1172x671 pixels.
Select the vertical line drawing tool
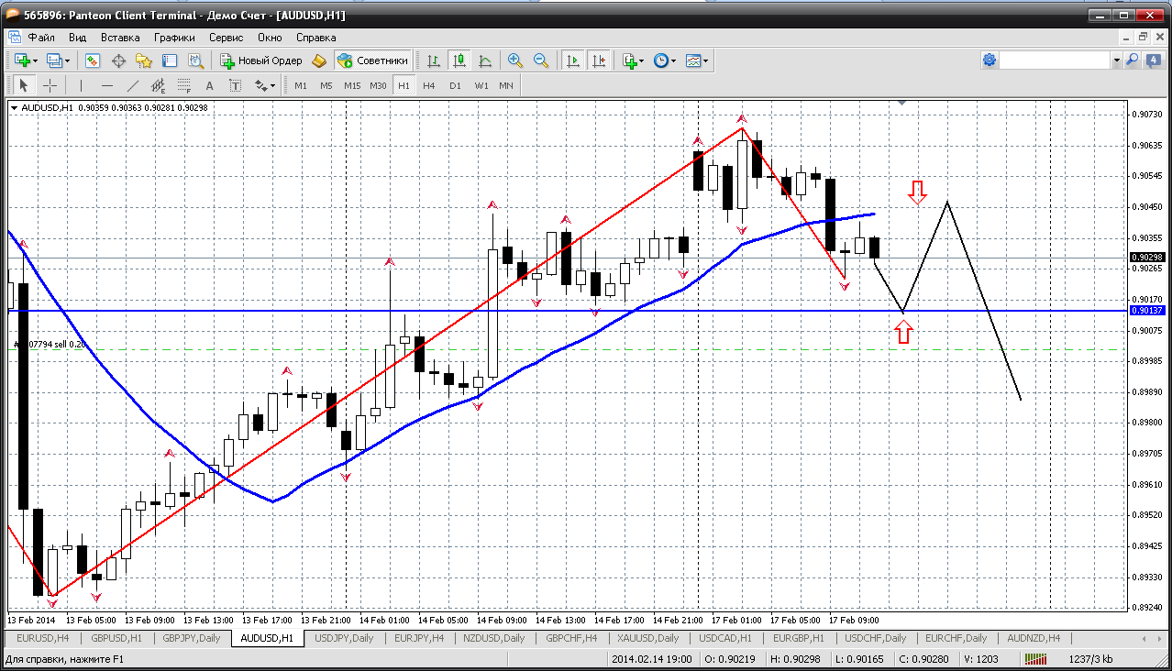82,85
